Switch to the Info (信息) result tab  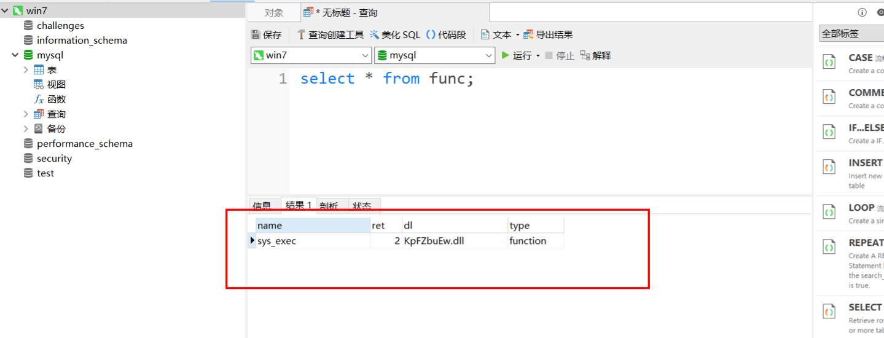click(262, 206)
